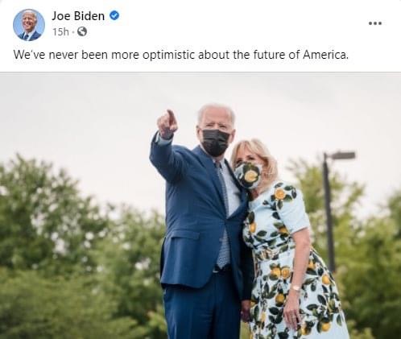Click the pointing hand in the photo
This screenshot has width=401, height=339.
tap(167, 124)
